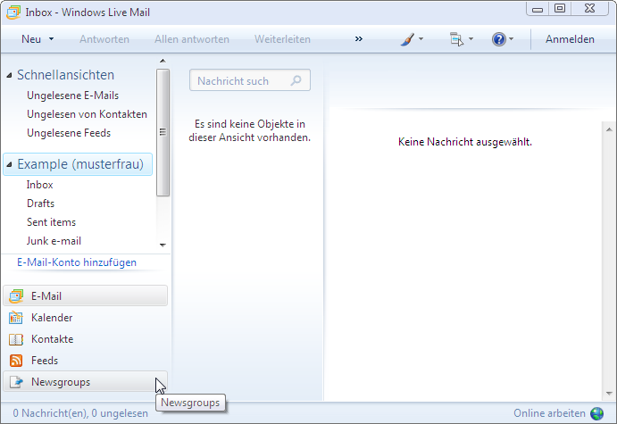Viewport: 617px width, 424px height.
Task: Click the Newsgroups icon
Action: point(16,382)
